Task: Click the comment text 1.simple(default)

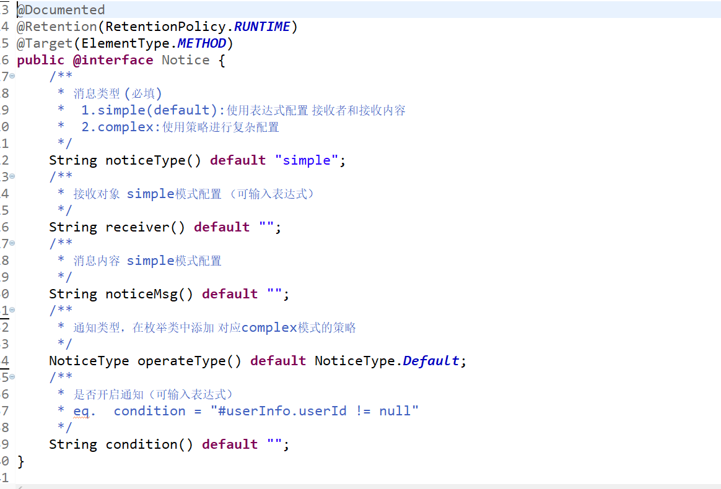Action: (149, 110)
